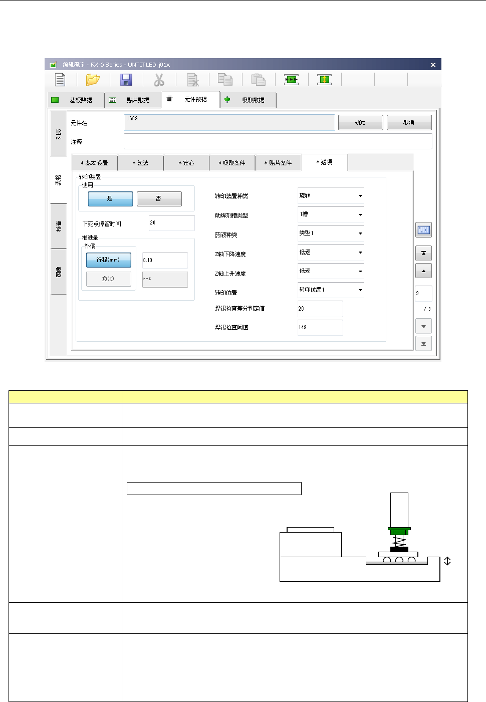Select the 列表 vertical side tab

59,134
